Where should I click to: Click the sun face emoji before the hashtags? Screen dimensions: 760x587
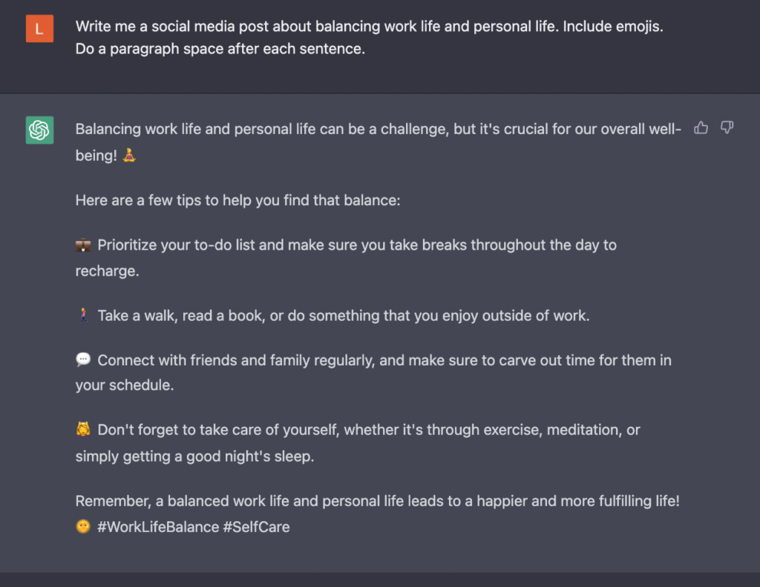83,527
